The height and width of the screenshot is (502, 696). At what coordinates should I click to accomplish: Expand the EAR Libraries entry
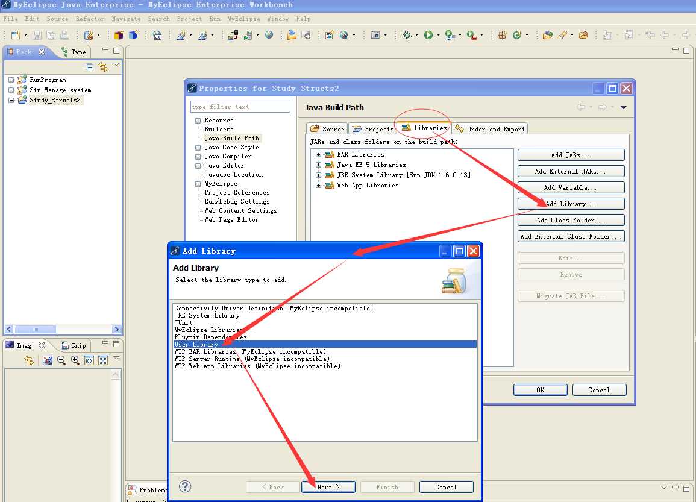click(x=318, y=154)
